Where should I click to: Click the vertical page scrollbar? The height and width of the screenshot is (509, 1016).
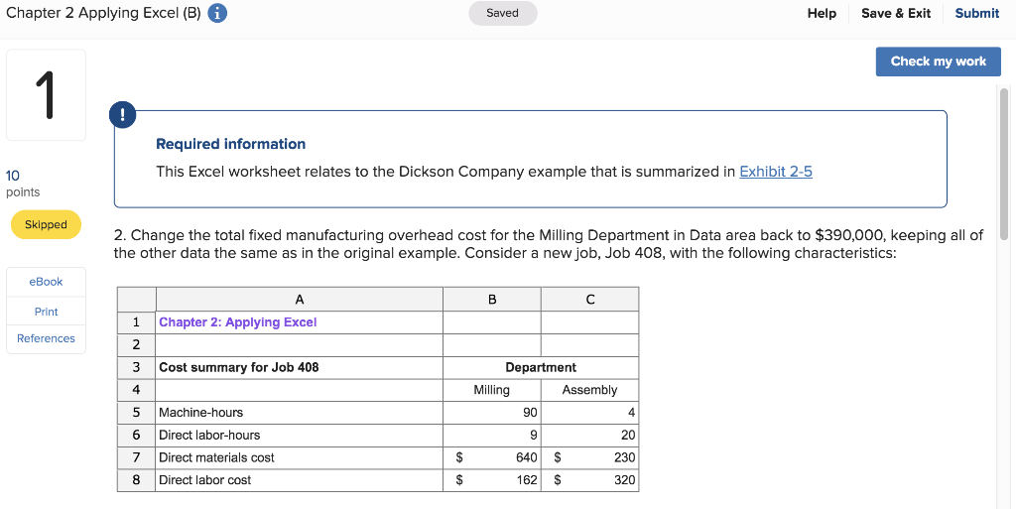click(x=1004, y=165)
